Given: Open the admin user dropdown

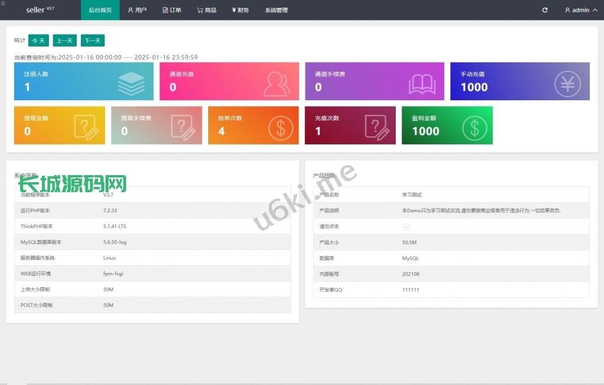Looking at the screenshot, I should (577, 10).
